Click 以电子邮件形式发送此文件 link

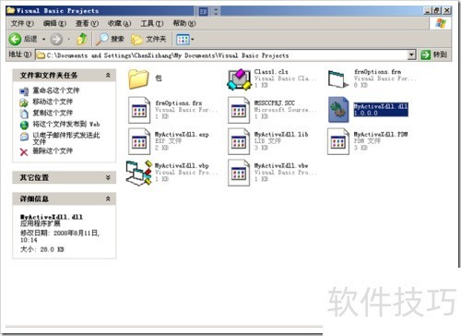pyautogui.click(x=66, y=138)
